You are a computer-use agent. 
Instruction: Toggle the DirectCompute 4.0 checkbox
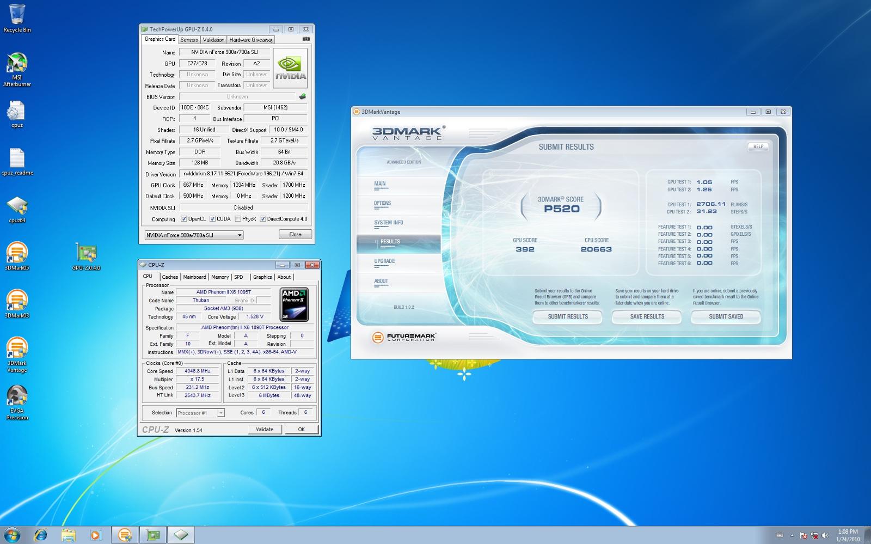(x=263, y=219)
